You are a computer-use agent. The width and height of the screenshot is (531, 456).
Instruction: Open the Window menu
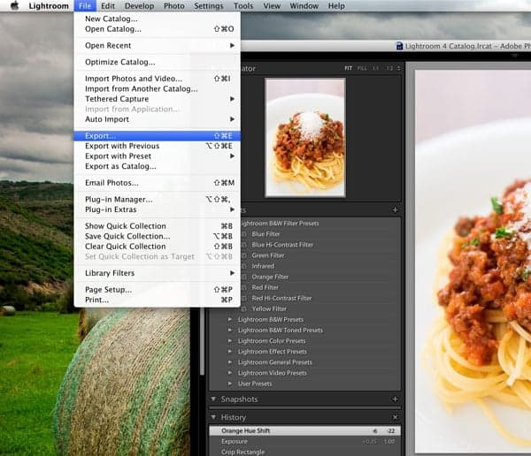point(304,6)
